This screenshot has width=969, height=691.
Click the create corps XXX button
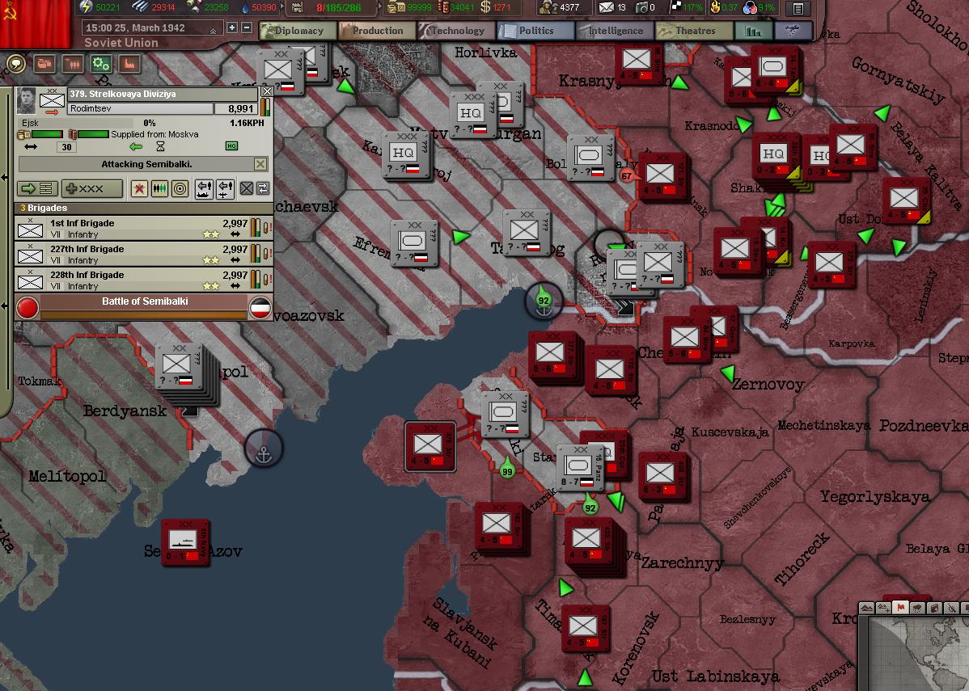click(92, 188)
